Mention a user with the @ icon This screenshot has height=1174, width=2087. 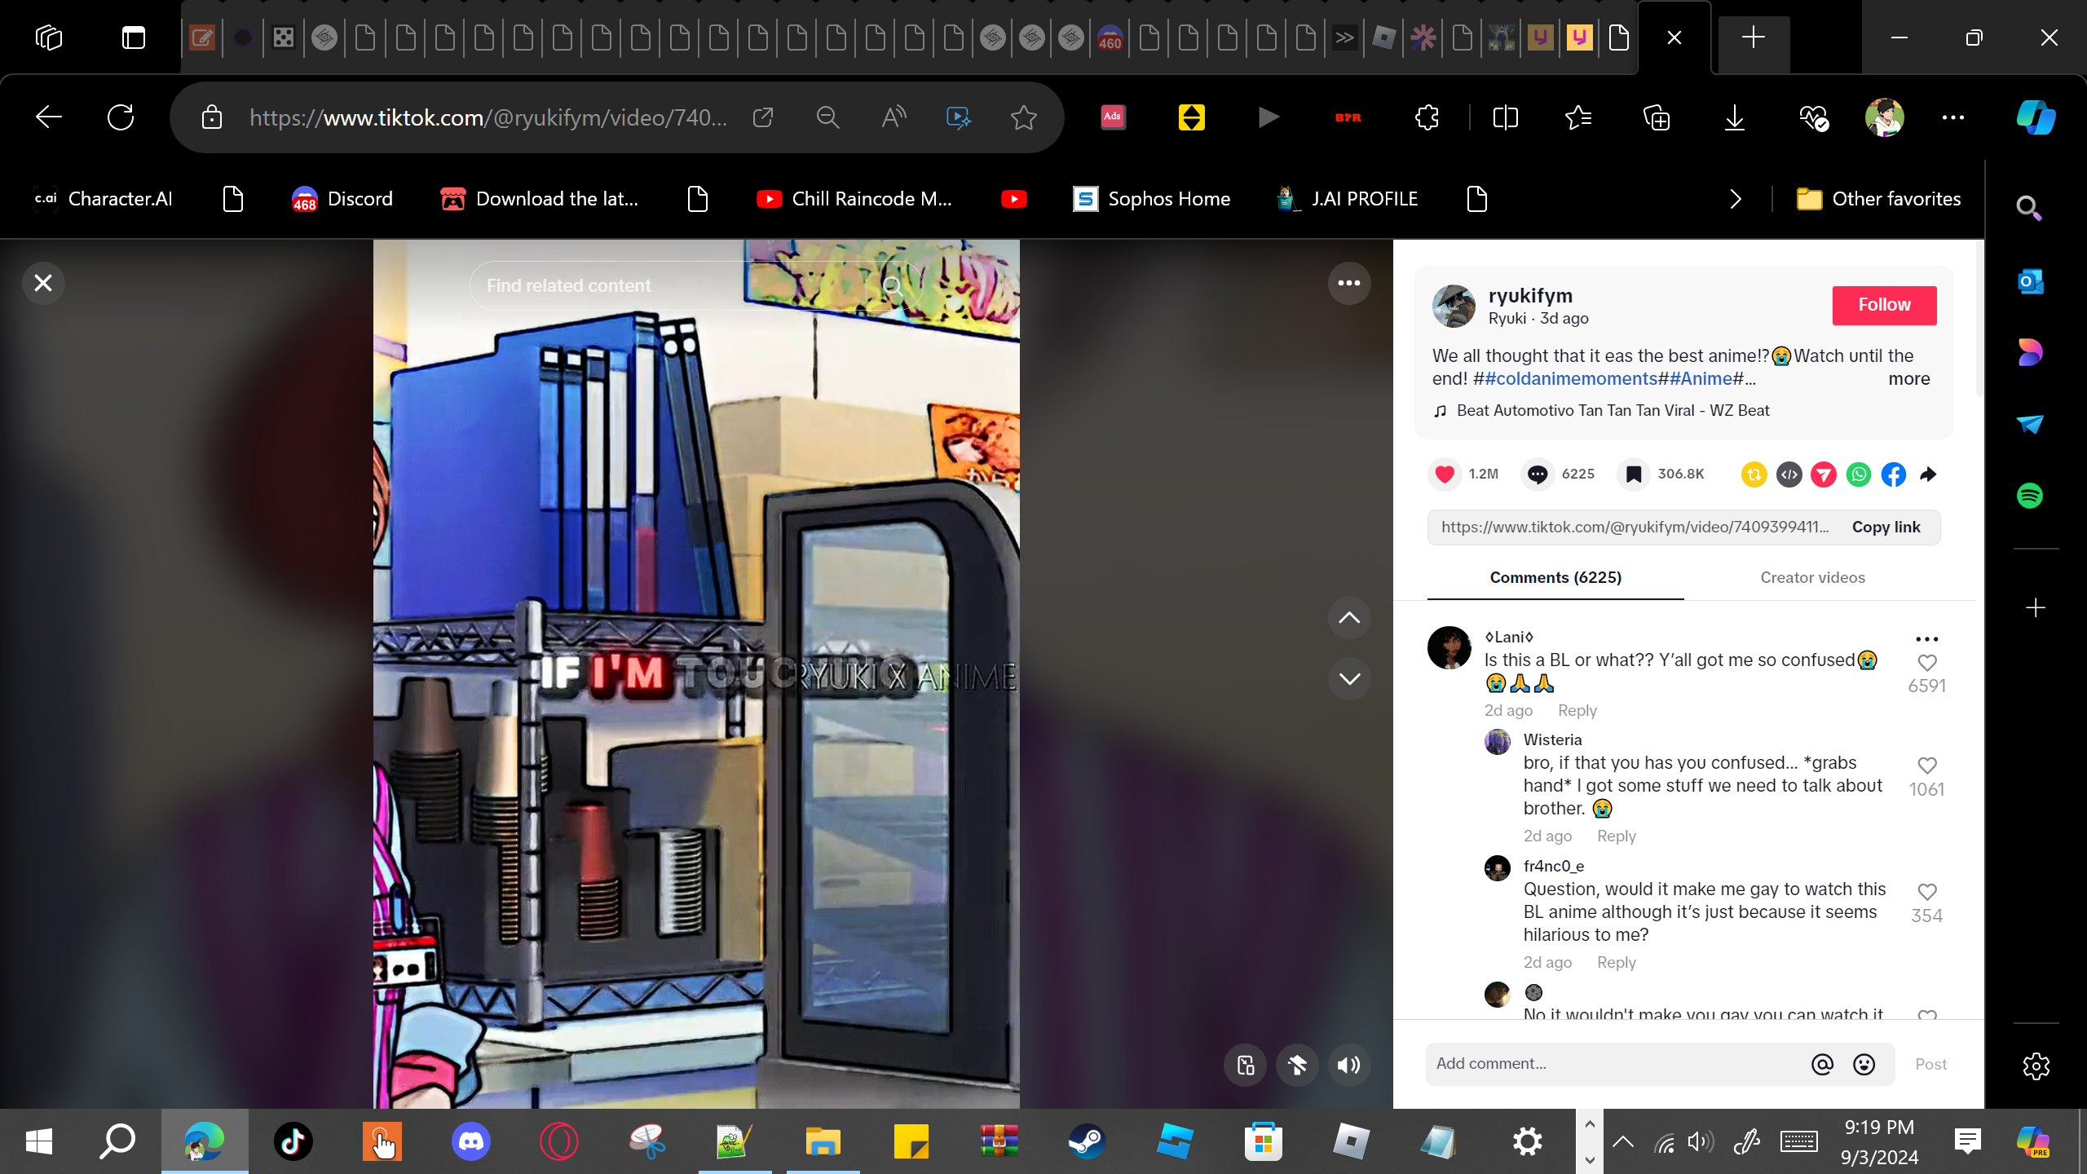pos(1822,1064)
